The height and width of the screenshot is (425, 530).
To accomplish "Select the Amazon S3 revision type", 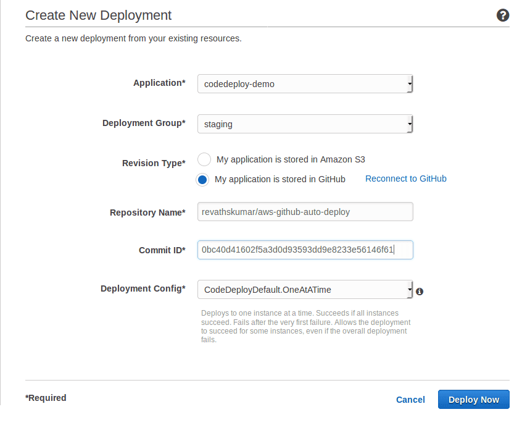I will tap(204, 159).
